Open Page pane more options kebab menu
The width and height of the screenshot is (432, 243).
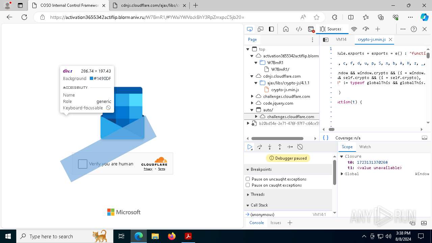point(313,39)
